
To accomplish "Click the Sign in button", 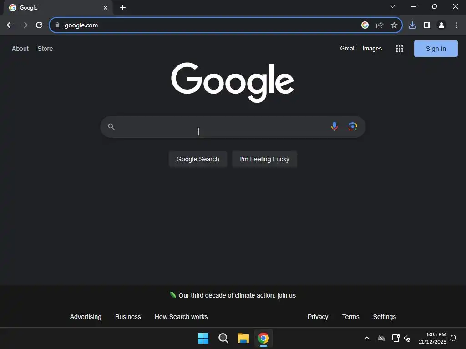I will pos(436,49).
